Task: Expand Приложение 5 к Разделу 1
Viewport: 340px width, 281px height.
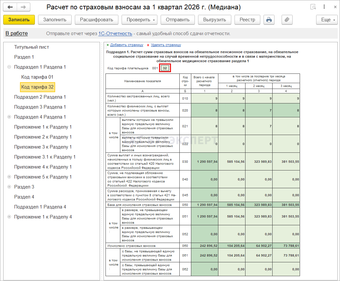Action: pos(9,177)
